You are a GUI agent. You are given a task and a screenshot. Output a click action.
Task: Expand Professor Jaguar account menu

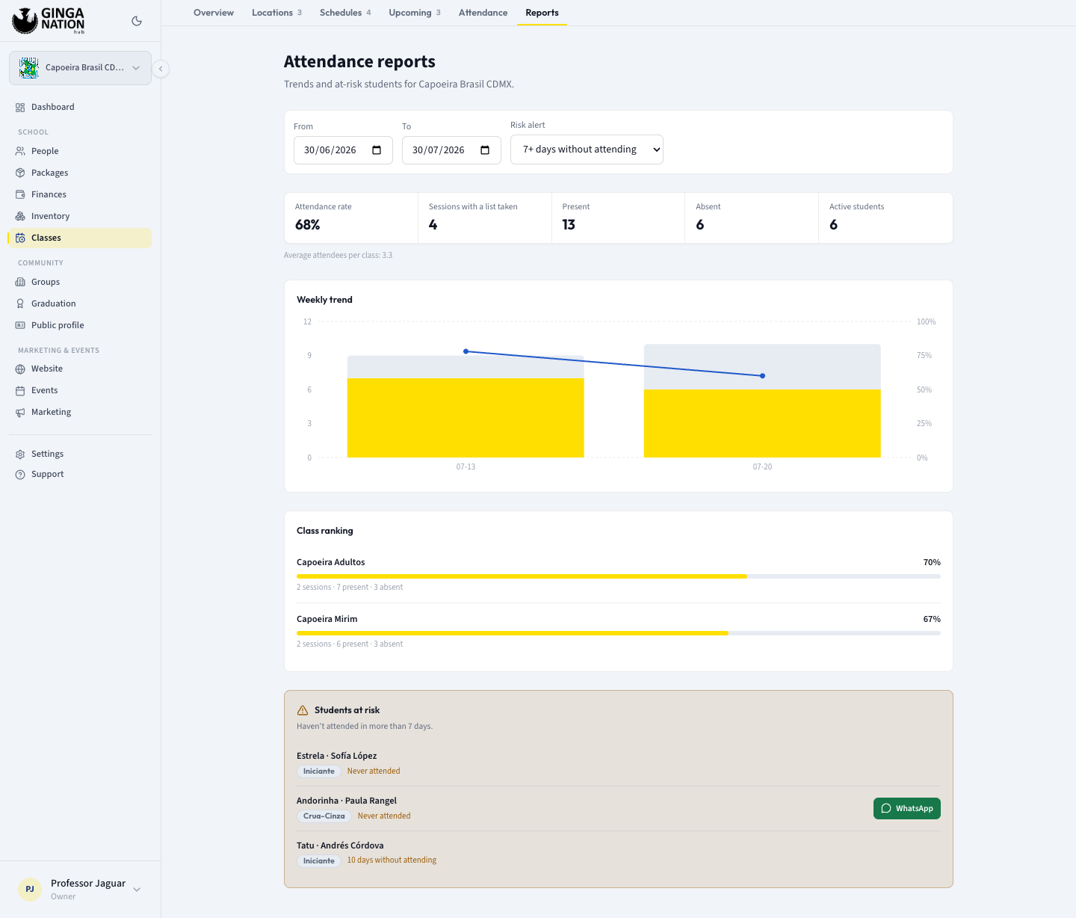pyautogui.click(x=80, y=889)
